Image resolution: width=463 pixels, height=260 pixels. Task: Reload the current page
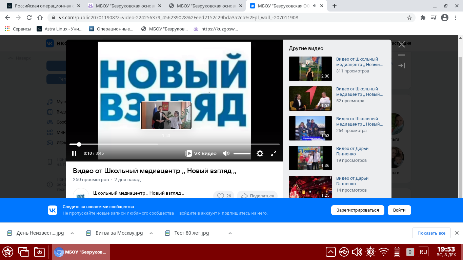[29, 18]
